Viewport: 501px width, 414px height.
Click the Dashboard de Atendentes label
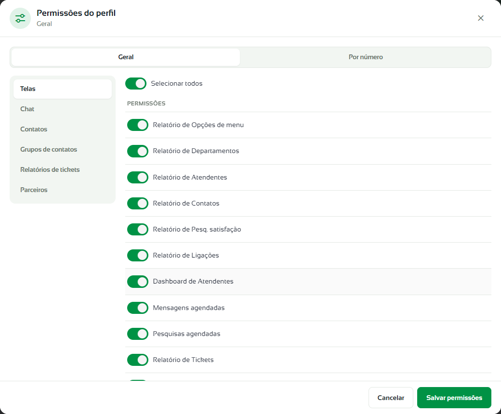click(x=193, y=282)
